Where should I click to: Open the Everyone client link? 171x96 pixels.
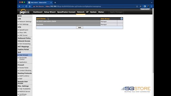(x=40, y=24)
